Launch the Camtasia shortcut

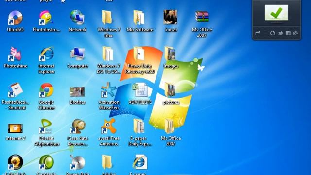tap(47, 163)
